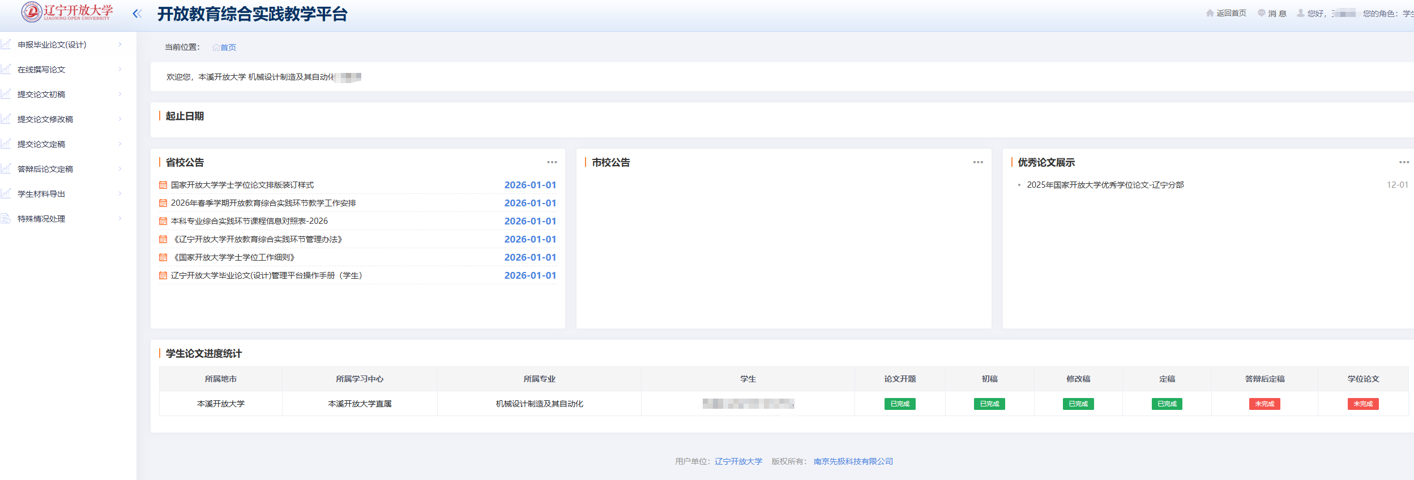Click 未完成 status under 学位论文
Image resolution: width=1414 pixels, height=480 pixels.
tap(1363, 404)
